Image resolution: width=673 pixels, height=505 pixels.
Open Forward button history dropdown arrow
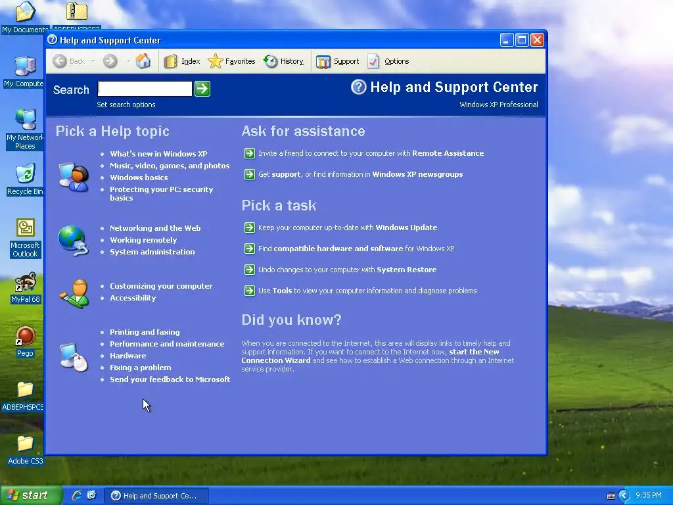(128, 61)
